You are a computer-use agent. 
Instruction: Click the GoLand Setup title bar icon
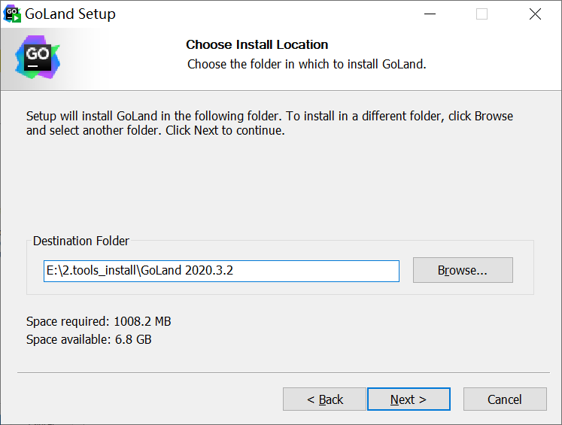coord(12,14)
